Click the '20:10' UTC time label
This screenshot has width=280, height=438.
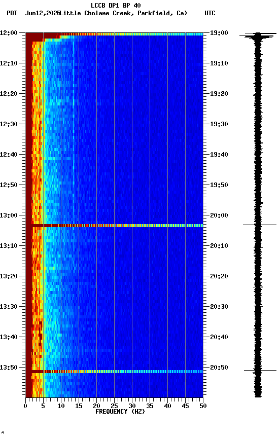[219, 246]
